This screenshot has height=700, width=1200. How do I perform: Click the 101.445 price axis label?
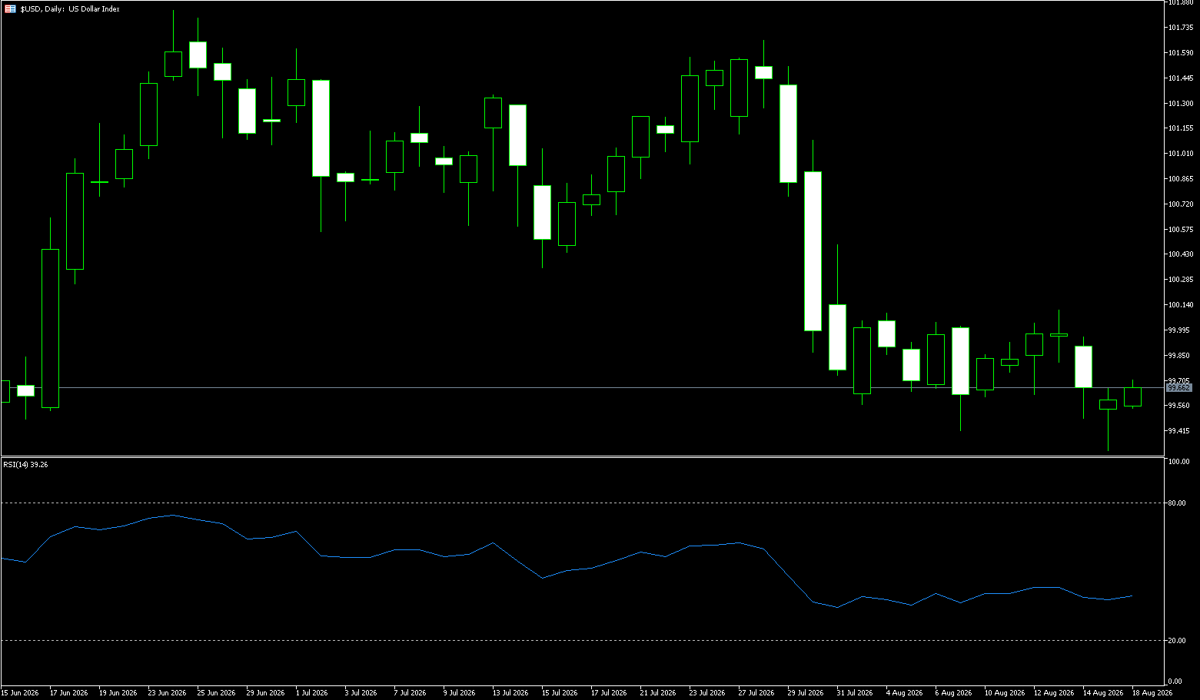[1180, 78]
